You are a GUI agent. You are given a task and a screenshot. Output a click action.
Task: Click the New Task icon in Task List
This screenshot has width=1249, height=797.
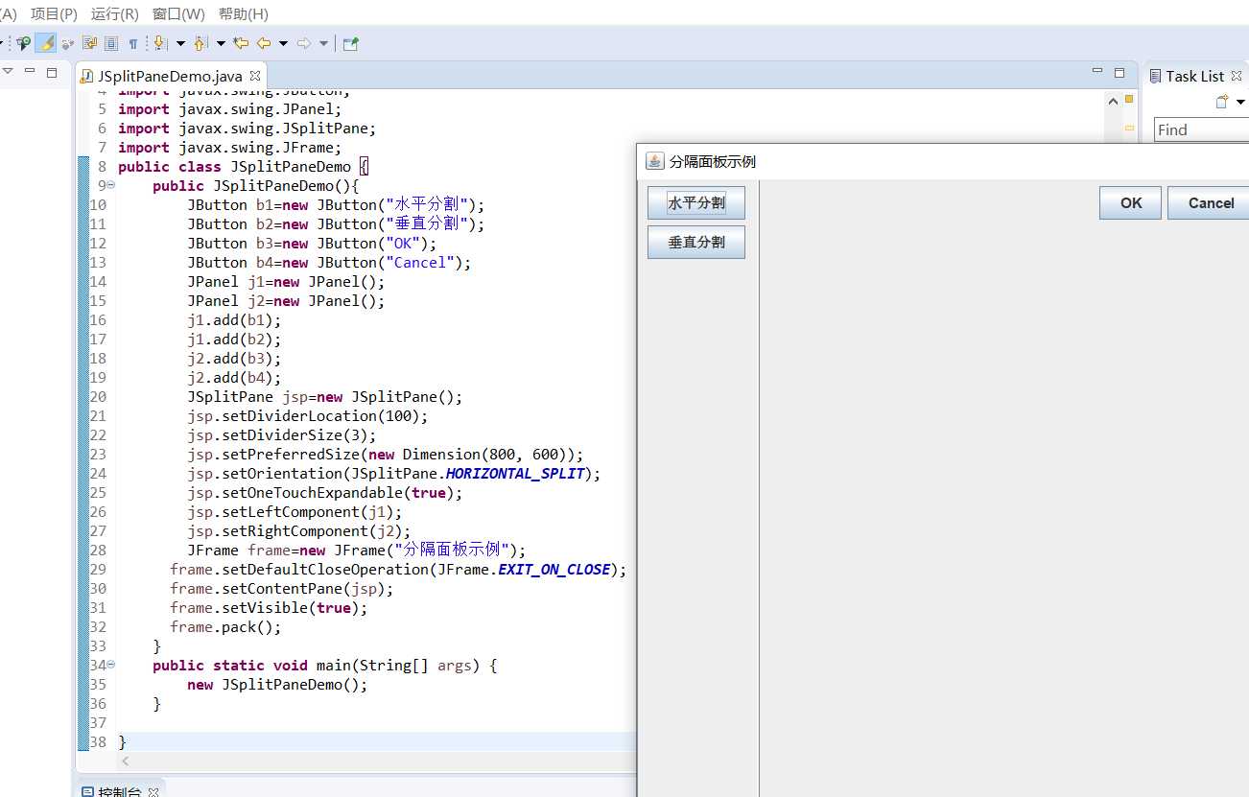coord(1222,102)
